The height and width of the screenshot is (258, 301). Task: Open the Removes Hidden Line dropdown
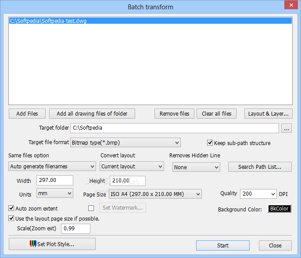click(x=196, y=167)
